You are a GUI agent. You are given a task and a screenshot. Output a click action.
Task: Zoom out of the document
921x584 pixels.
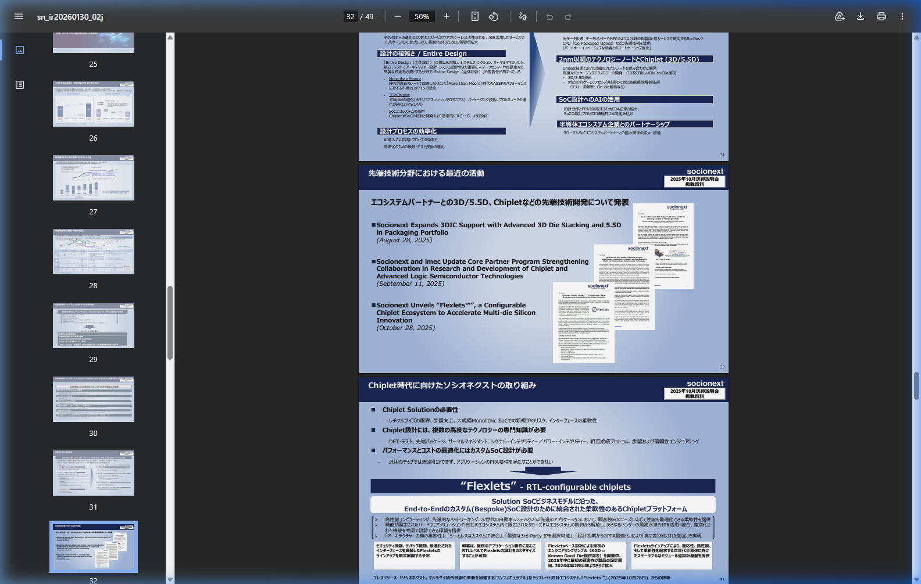click(x=398, y=16)
